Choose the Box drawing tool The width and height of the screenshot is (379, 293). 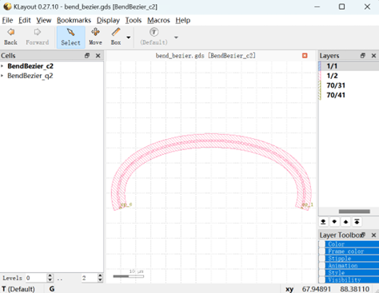pos(116,37)
